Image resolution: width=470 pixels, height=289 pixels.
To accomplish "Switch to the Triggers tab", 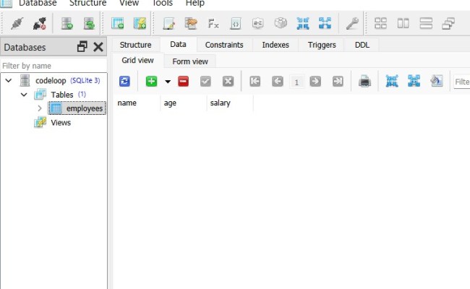I will pos(322,45).
